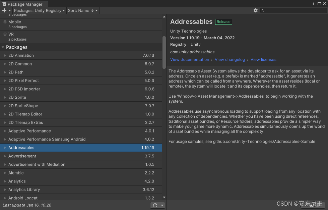This screenshot has height=210, width=328.
Task: Click the refresh packages icon
Action: click(x=155, y=205)
